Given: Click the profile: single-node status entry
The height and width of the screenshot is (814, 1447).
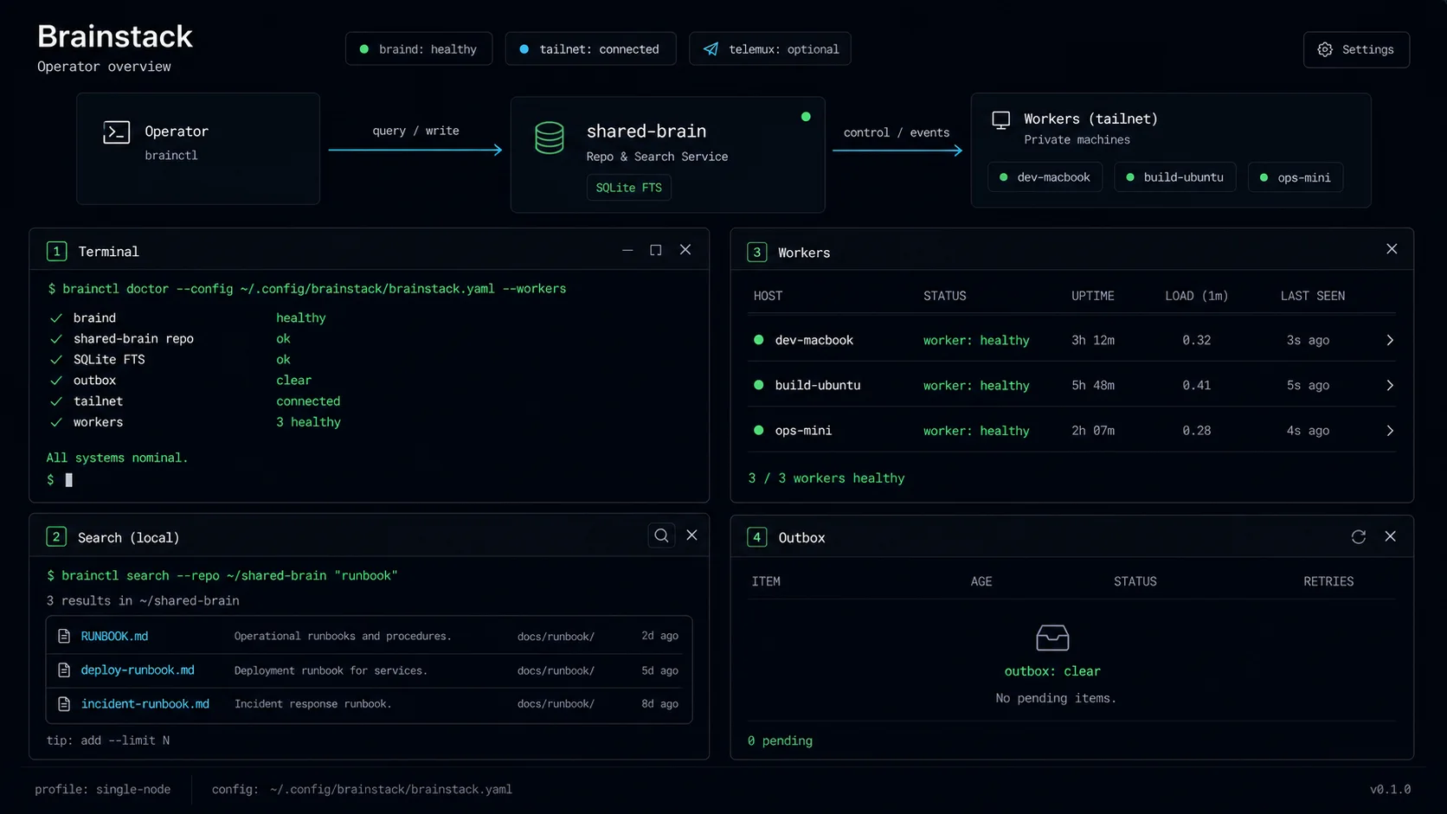Looking at the screenshot, I should click(102, 790).
